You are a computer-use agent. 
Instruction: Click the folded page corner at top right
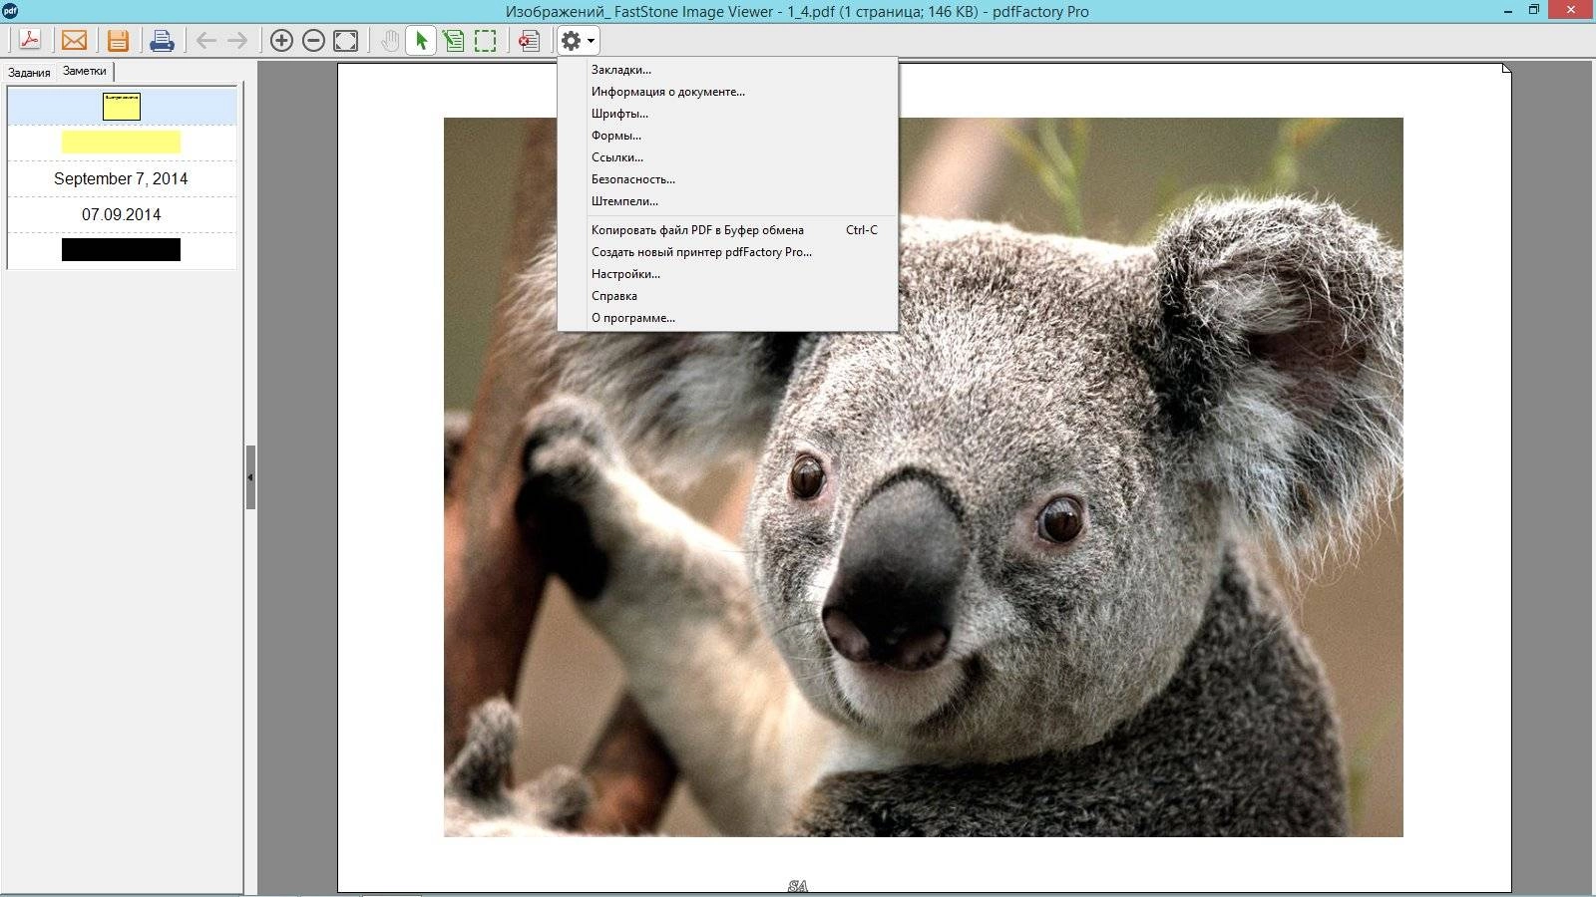click(1506, 69)
